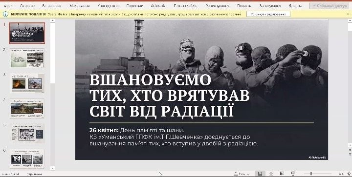
Task: Open the Довідка ribbon tab
Action: click(x=295, y=6)
